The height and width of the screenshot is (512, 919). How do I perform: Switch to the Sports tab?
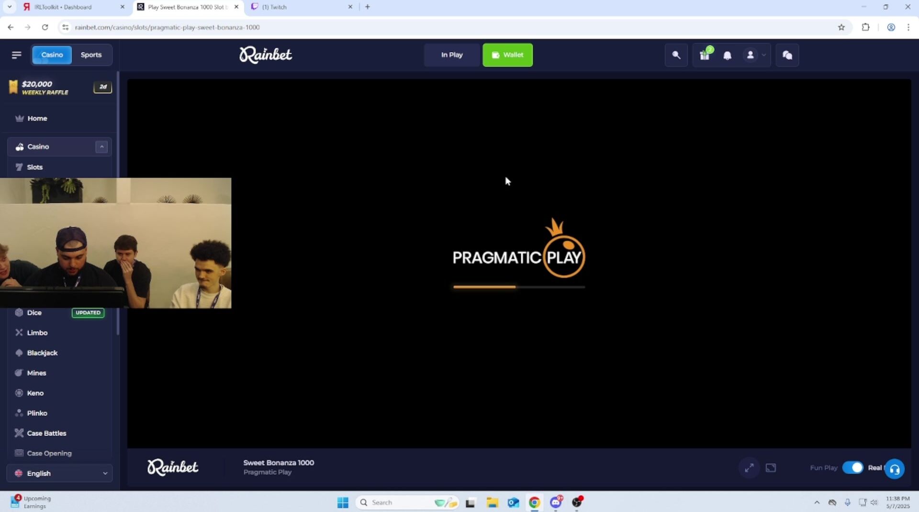tap(91, 55)
